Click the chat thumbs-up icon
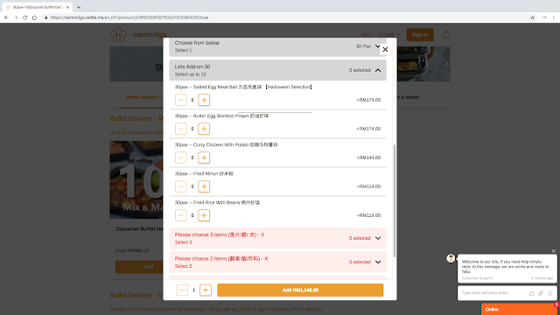The image size is (560, 315). 531,293
